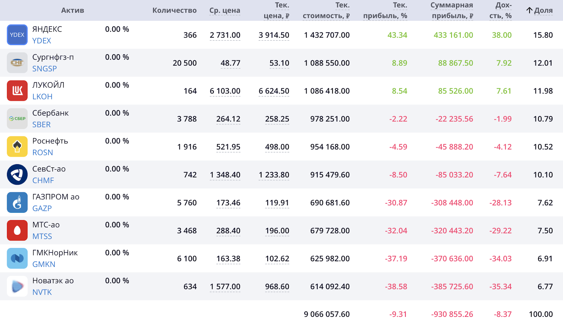Image resolution: width=563 pixels, height=327 pixels.
Task: Click the MTS MTSS logo icon
Action: point(17,231)
